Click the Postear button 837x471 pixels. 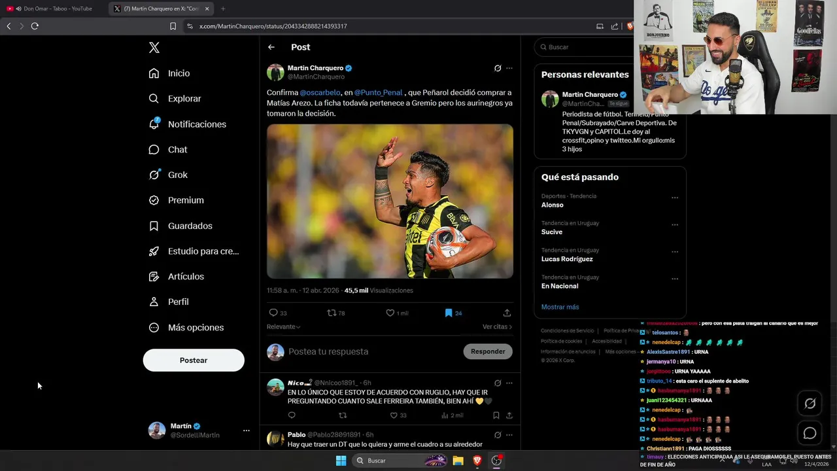pyautogui.click(x=194, y=360)
